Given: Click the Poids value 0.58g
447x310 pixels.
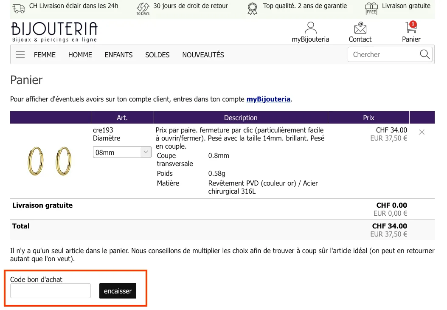Looking at the screenshot, I should [x=216, y=173].
